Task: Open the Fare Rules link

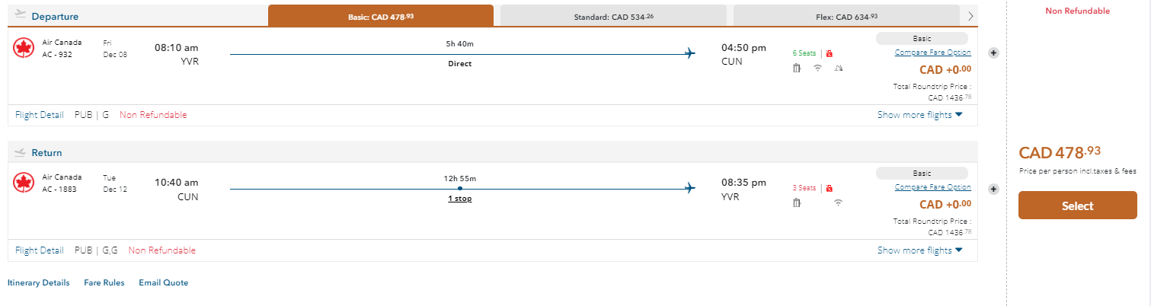Action: 104,282
